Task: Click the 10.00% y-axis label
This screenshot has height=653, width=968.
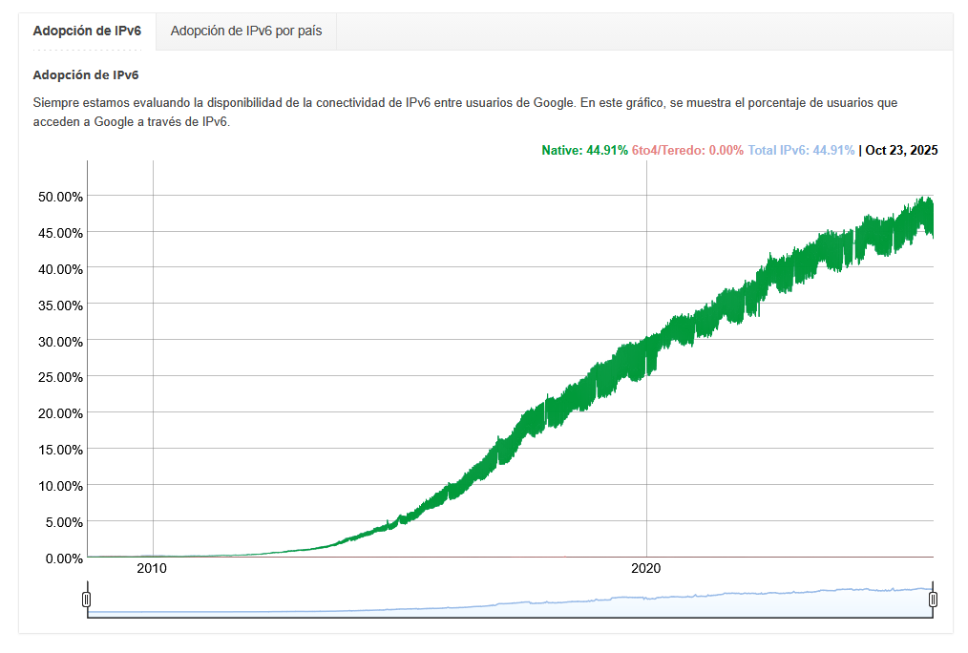Action: tap(60, 486)
